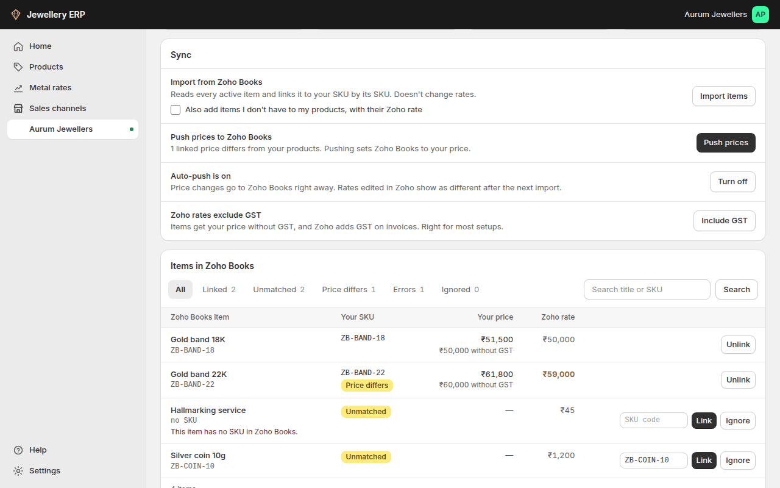Open the AP account avatar

point(760,15)
